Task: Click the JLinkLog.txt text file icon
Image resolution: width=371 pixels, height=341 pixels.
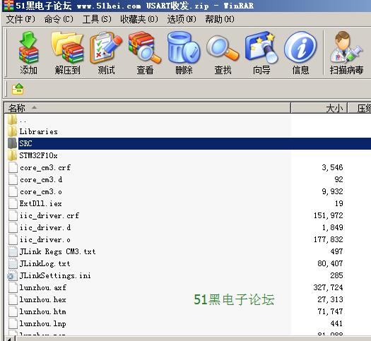Action: (x=13, y=263)
